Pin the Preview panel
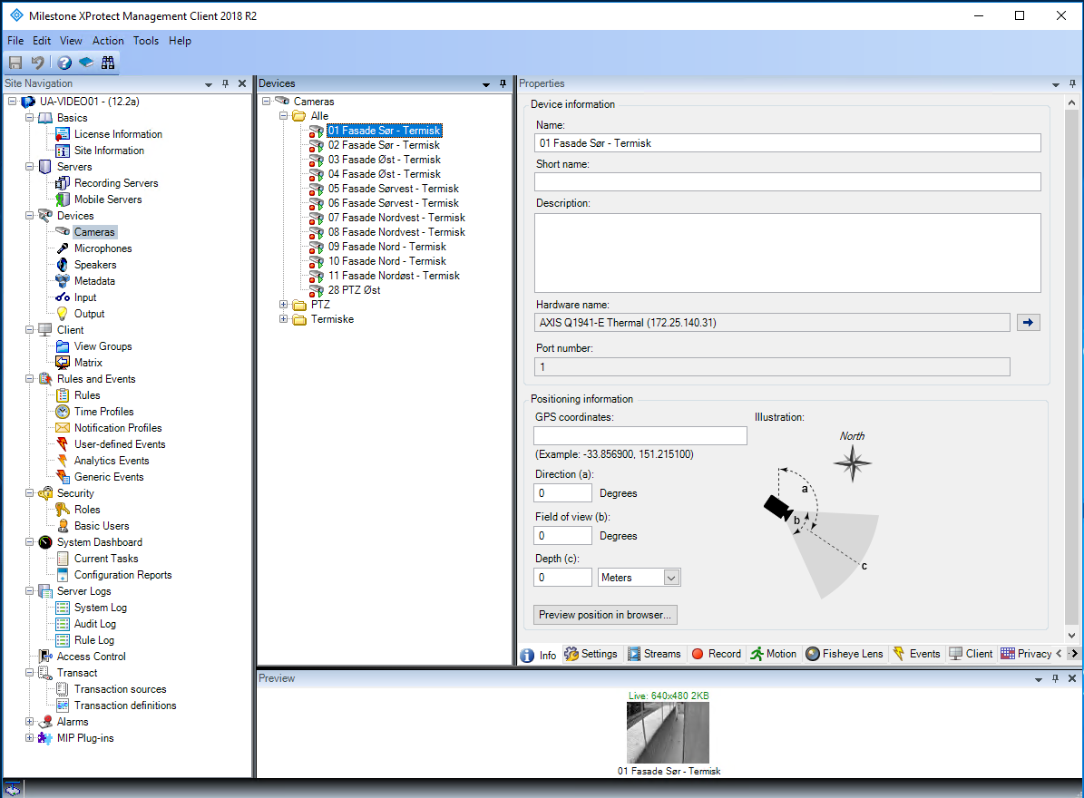The height and width of the screenshot is (798, 1084). [1055, 678]
